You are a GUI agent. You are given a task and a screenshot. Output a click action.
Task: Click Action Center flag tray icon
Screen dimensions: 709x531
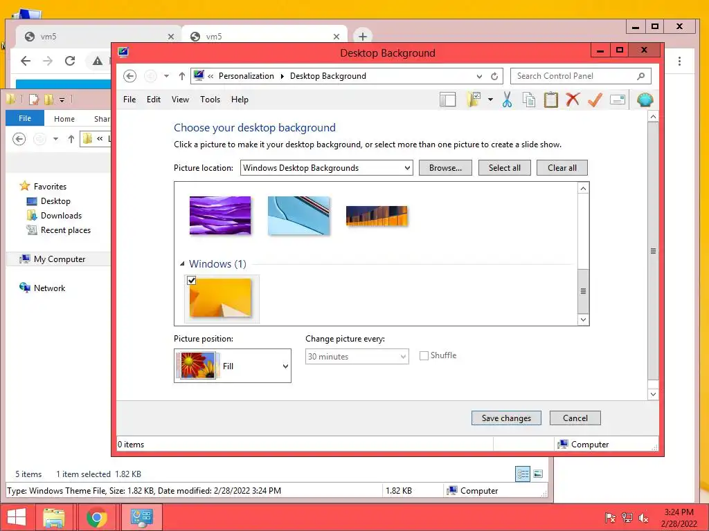click(610, 518)
